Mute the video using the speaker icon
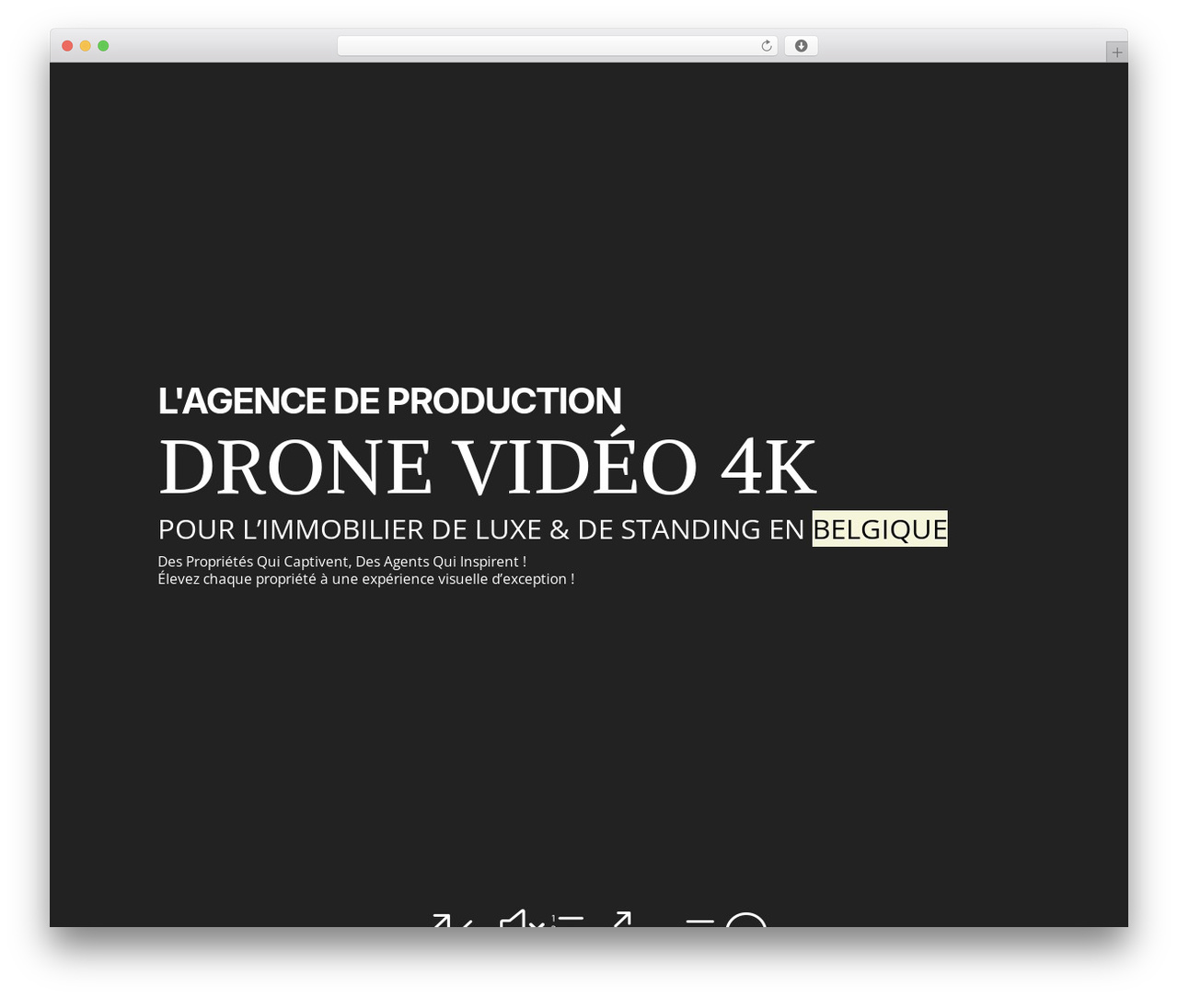1178x998 pixels. click(x=521, y=920)
